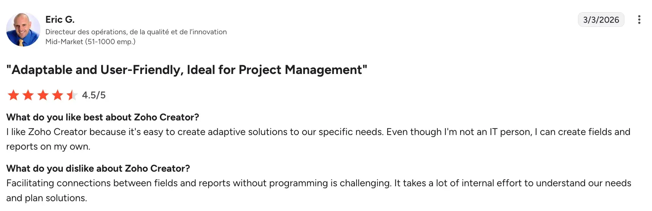Click "What do you like best" heading
The image size is (652, 211).
coord(103,117)
